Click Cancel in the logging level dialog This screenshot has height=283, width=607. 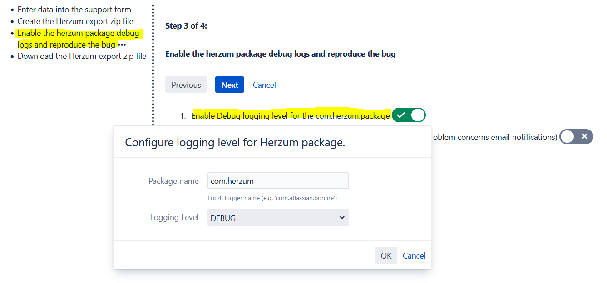tap(414, 255)
